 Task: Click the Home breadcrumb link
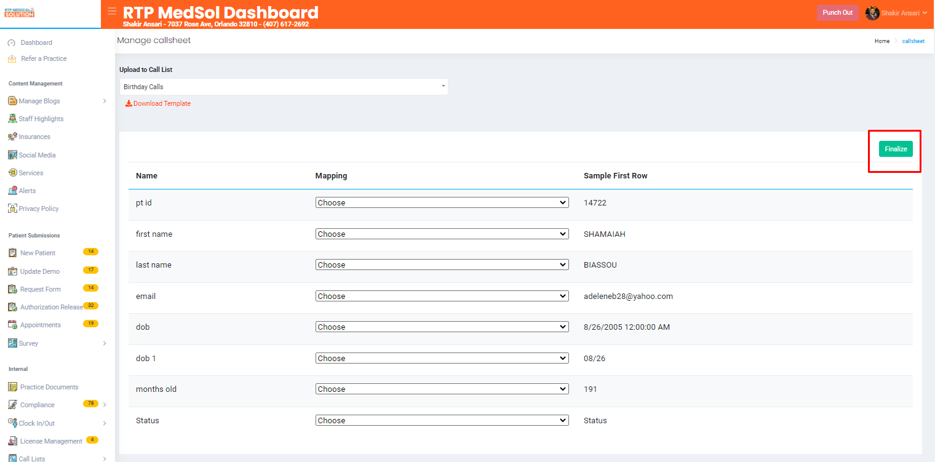(x=882, y=41)
